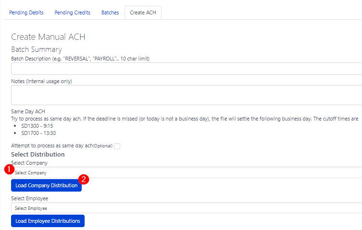362x230 pixels.
Task: Click the Select Distribution heading
Action: 38,154
